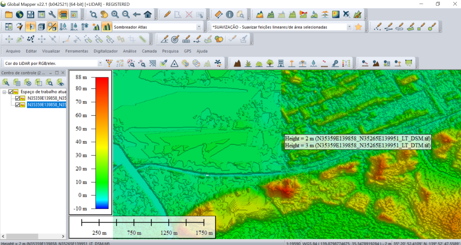The height and width of the screenshot is (245, 461).
Task: Close the Centro de controle panel
Action: click(63, 73)
